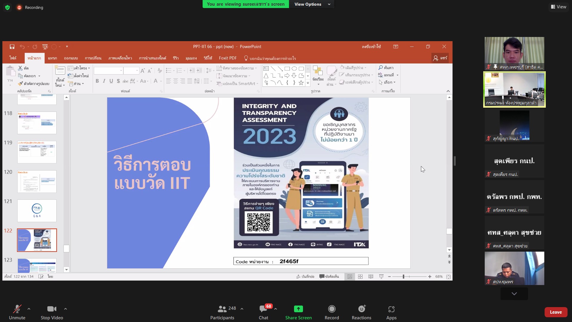Open the Select dropdown in Editing group
This screenshot has height=322, width=572.
click(x=387, y=82)
